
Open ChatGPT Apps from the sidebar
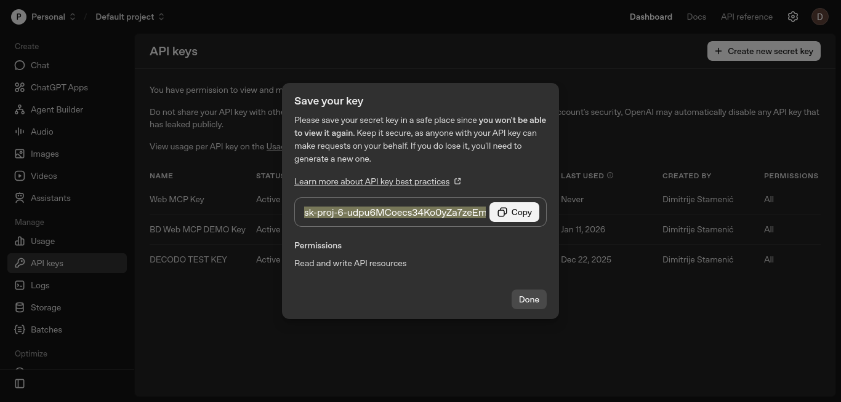tap(59, 87)
